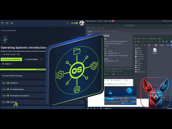Image resolution: width=172 pixels, height=129 pixels.
Task: Click the power icon in bottom bar
Action: pyautogui.click(x=94, y=108)
